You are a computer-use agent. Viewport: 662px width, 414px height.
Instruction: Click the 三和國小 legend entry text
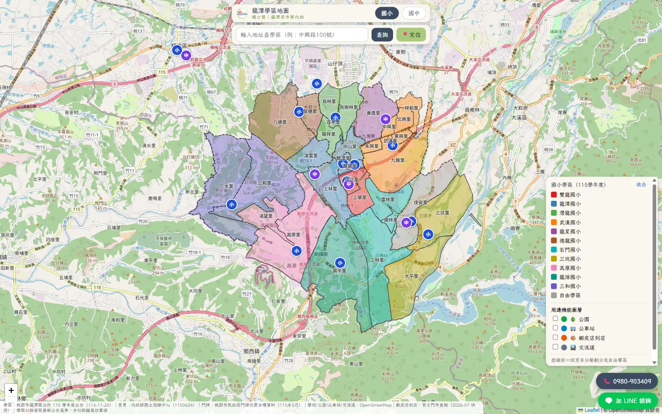click(570, 286)
